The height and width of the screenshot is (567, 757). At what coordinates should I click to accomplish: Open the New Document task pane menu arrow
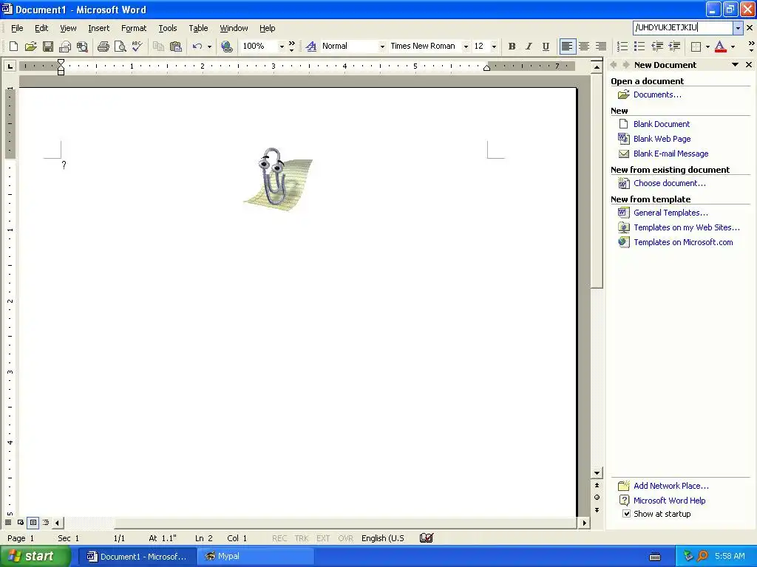pyautogui.click(x=735, y=65)
